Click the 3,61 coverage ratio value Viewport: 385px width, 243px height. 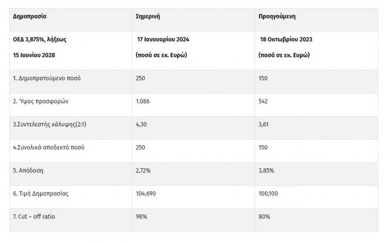coord(263,124)
